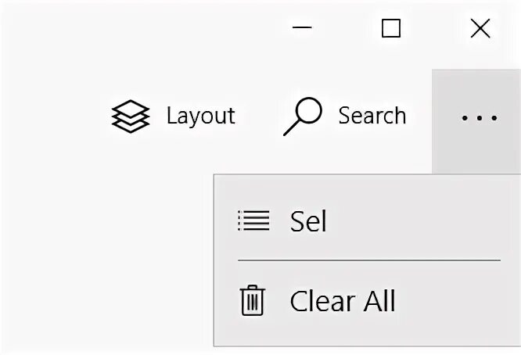The height and width of the screenshot is (355, 521).
Task: Choose Sel from the overflow menu
Action: [x=308, y=221]
